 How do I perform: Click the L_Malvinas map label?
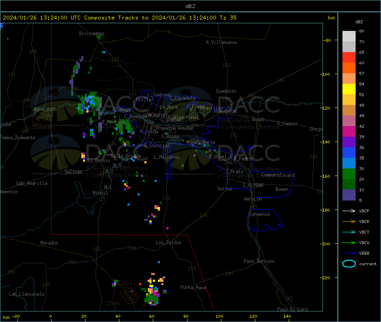coord(167,157)
